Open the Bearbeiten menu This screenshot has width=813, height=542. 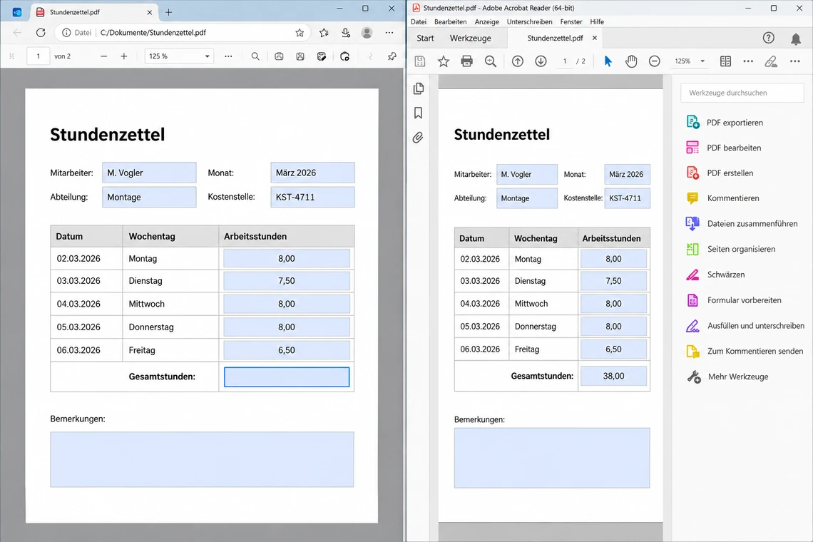[x=450, y=22]
